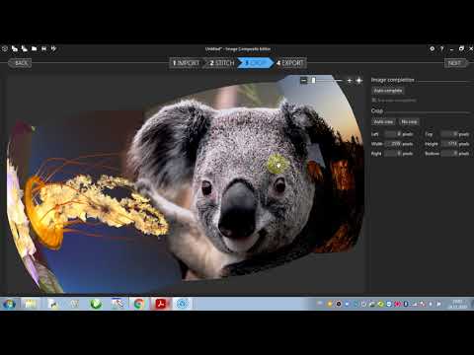
Task: Click the No crop button
Action: click(409, 122)
